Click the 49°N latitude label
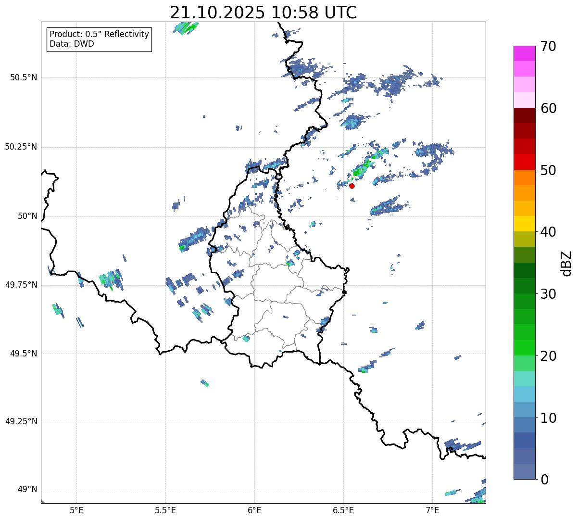The image size is (578, 520). pyautogui.click(x=27, y=490)
